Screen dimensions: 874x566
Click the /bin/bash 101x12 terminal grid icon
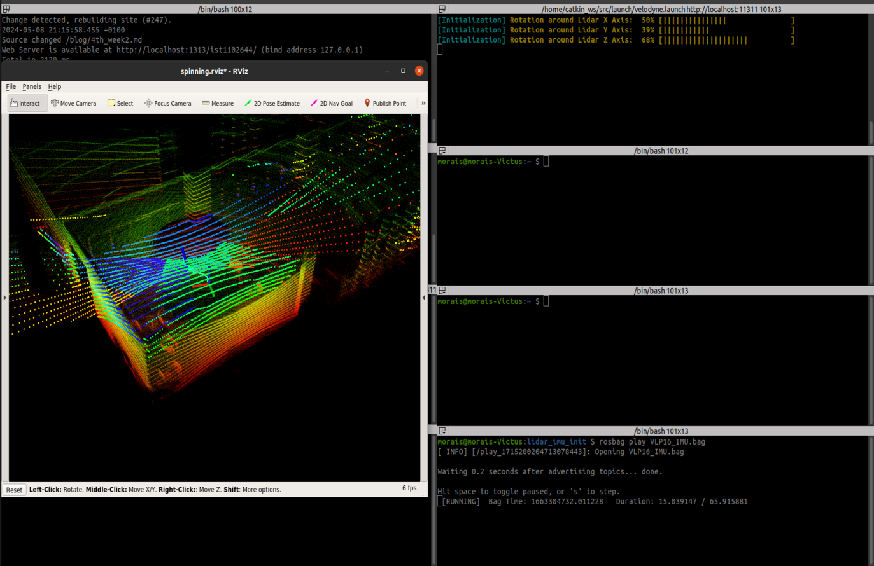pos(442,151)
